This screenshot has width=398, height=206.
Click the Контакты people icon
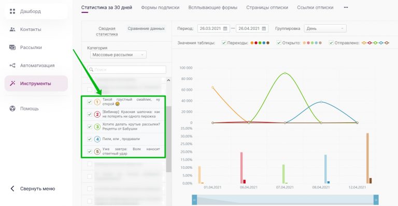pos(12,29)
